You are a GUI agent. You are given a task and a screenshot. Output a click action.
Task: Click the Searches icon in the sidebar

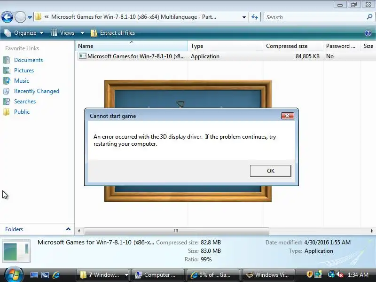click(x=7, y=102)
